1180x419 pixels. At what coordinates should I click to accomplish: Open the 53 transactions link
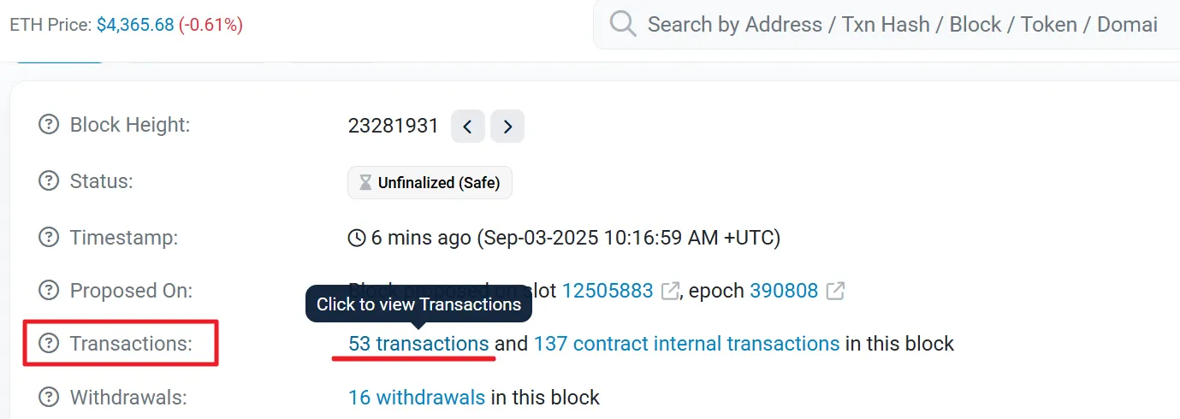pos(418,344)
